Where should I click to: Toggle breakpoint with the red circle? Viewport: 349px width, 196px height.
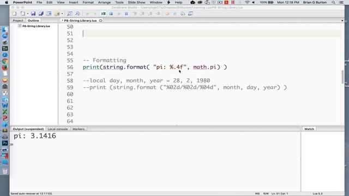pyautogui.click(x=167, y=14)
